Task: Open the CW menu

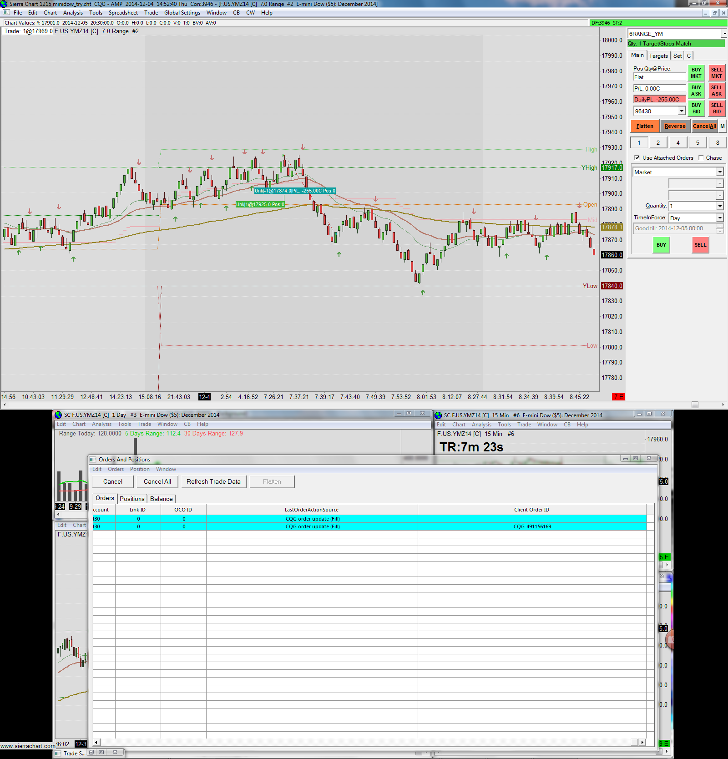Action: pyautogui.click(x=251, y=13)
